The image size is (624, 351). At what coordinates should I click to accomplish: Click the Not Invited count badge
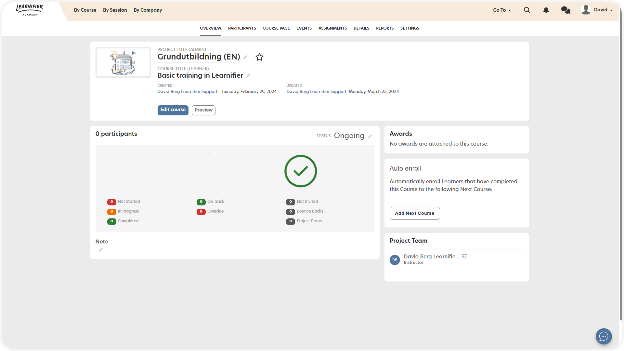(291, 202)
